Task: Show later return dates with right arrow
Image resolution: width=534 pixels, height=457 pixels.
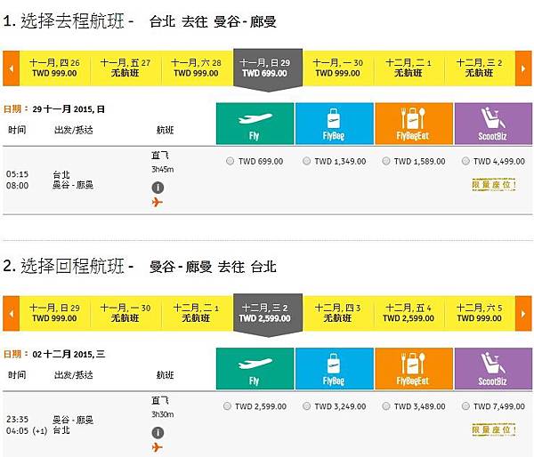Action: (523, 313)
